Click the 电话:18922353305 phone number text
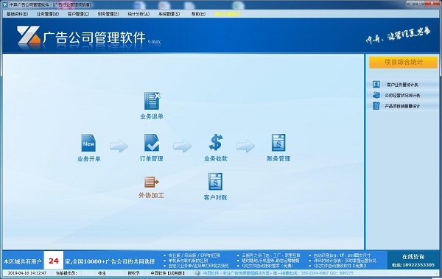 (413, 265)
